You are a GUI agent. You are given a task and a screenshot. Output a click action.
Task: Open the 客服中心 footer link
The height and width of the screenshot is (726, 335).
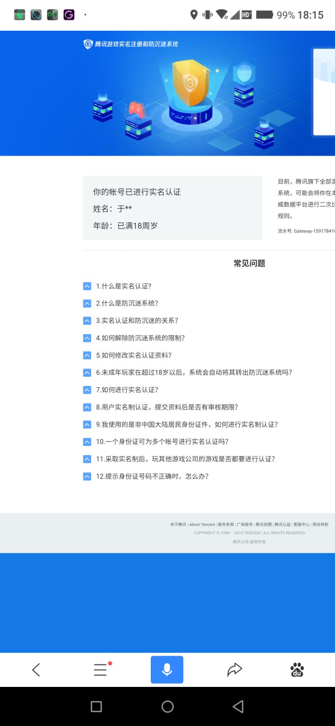coord(301,524)
